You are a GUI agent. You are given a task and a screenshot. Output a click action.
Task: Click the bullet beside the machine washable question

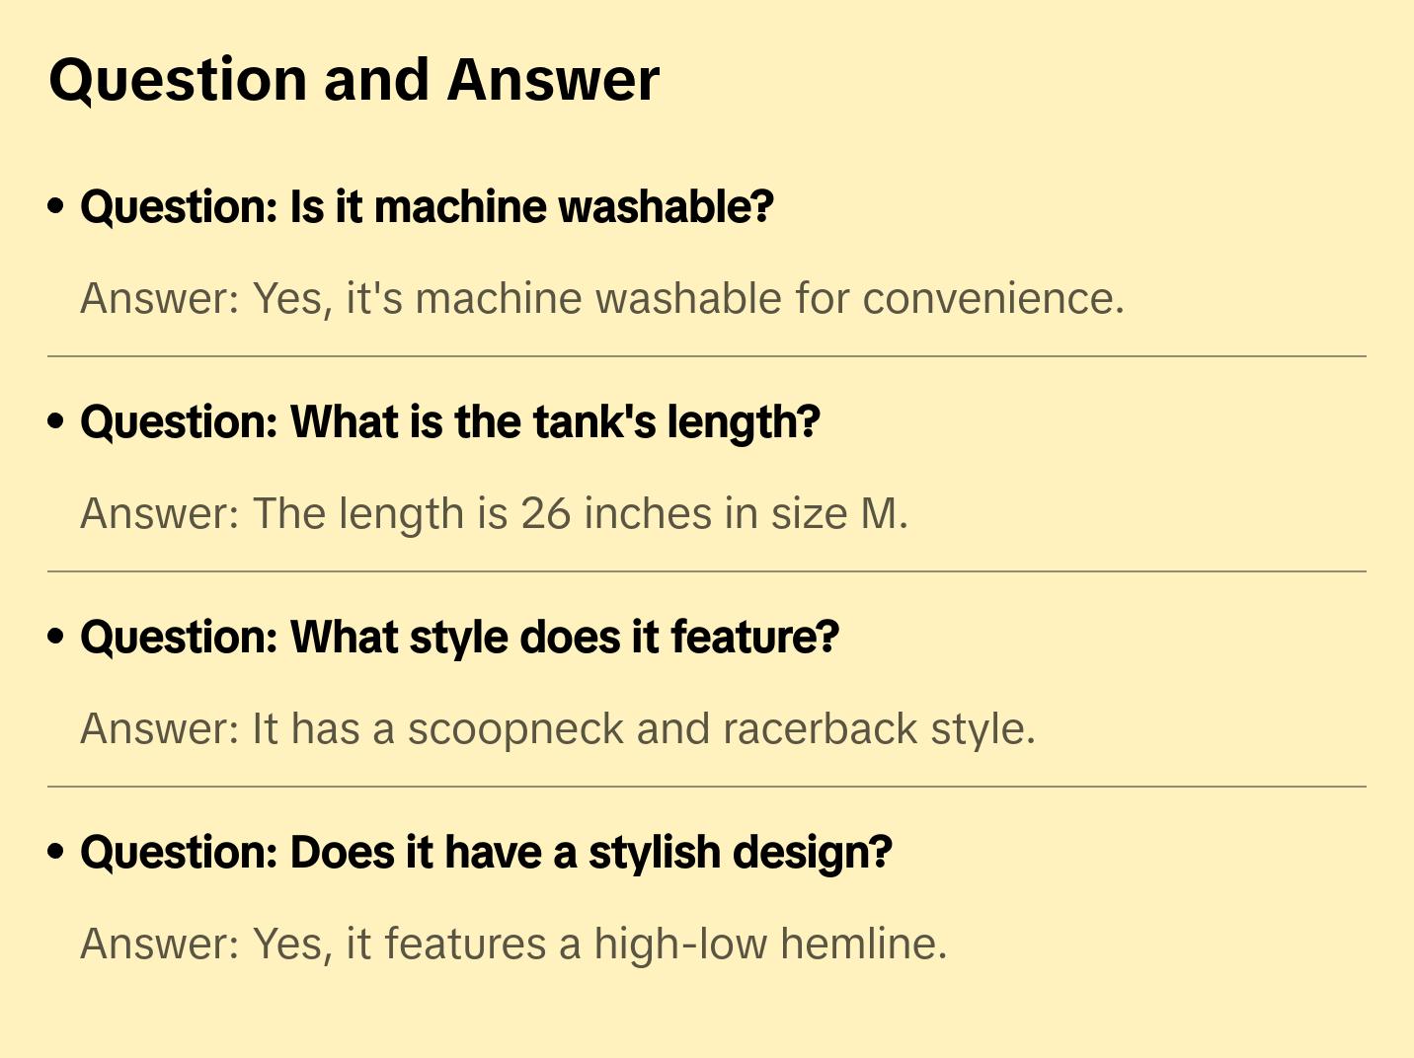click(x=56, y=207)
